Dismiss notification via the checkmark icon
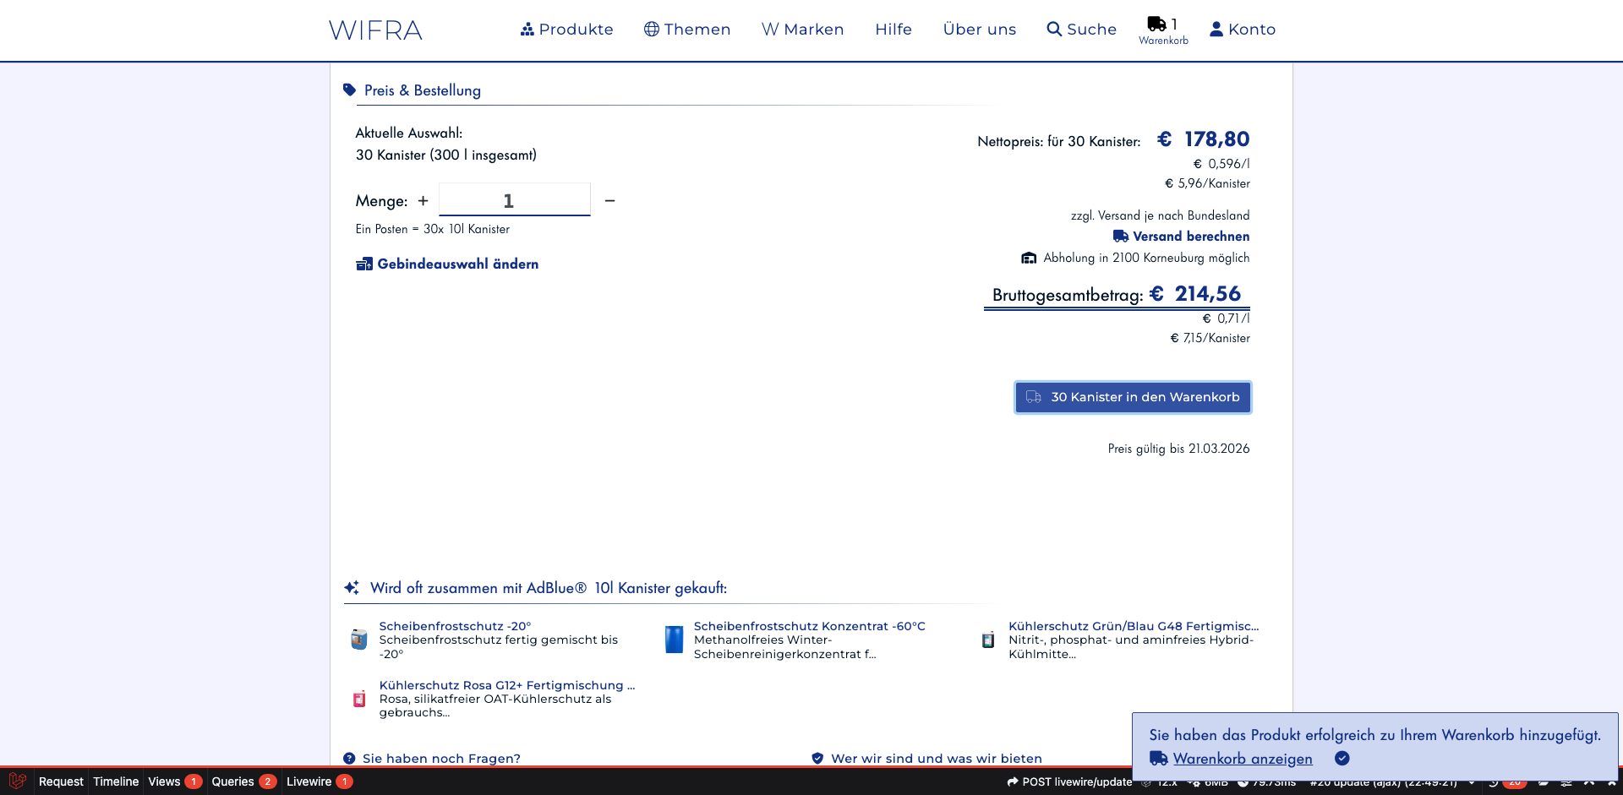 point(1342,759)
